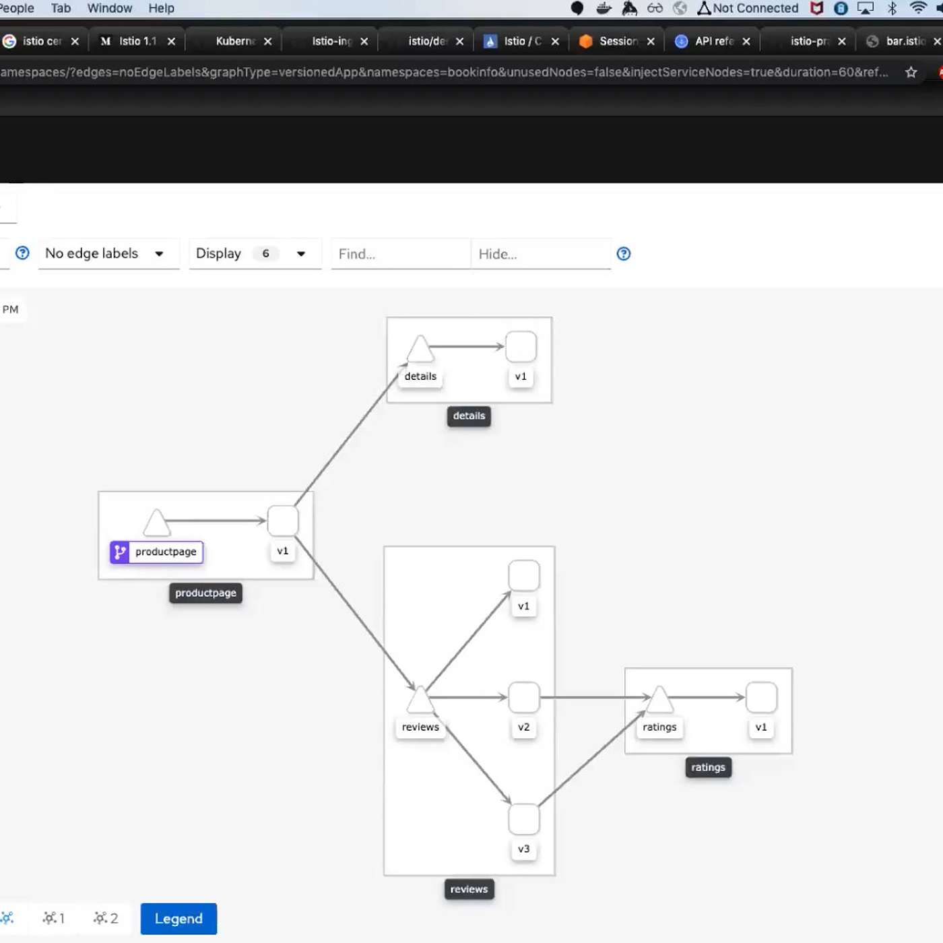The width and height of the screenshot is (943, 943).
Task: Select the details v1 workload node
Action: 521,347
